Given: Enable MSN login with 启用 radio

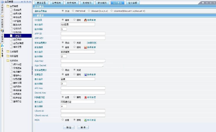Looking at the screenshot, I should coord(63,120).
